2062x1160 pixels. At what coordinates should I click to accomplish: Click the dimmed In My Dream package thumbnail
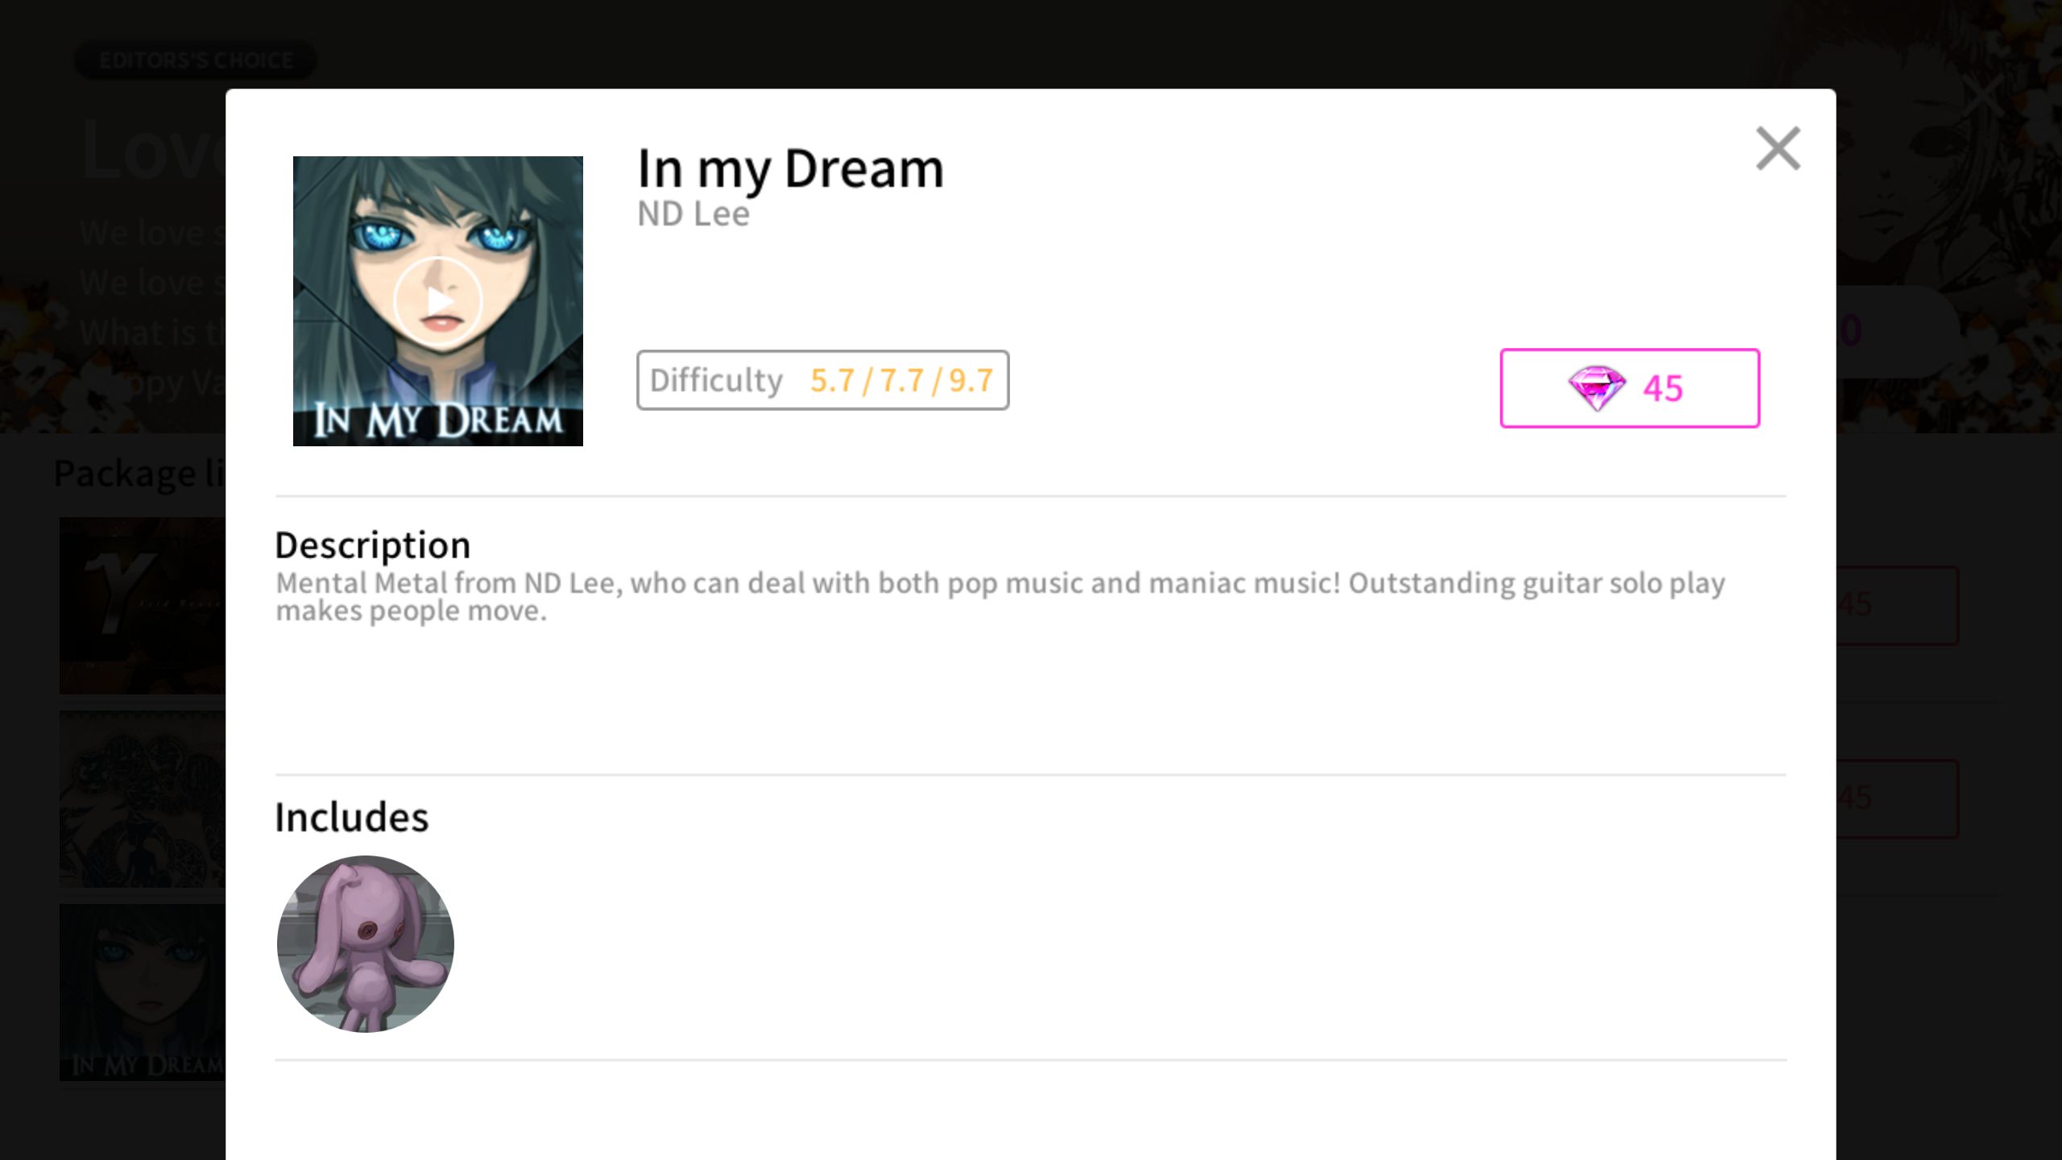point(143,992)
